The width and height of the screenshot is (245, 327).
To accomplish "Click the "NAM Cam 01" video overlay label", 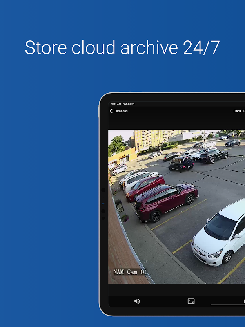I will (130, 272).
